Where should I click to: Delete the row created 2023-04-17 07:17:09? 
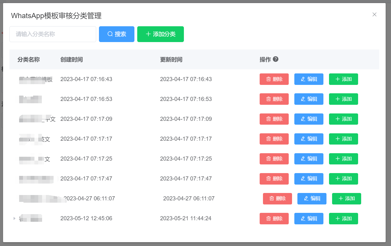[274, 119]
